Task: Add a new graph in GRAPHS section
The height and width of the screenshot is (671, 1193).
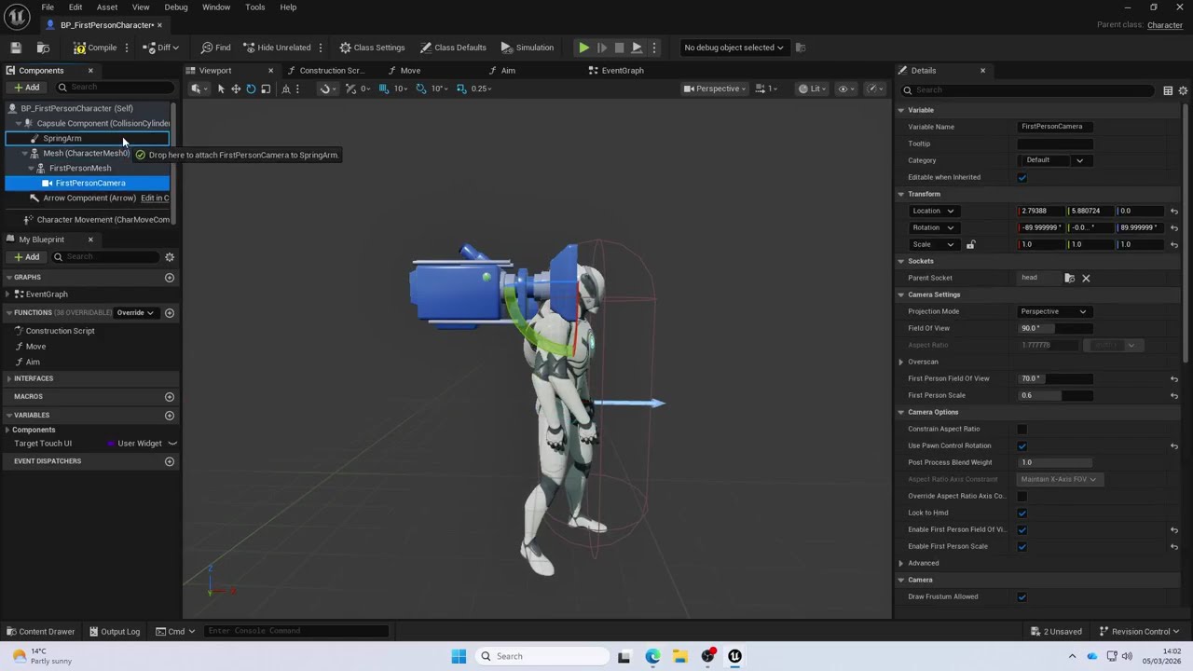Action: click(x=170, y=277)
